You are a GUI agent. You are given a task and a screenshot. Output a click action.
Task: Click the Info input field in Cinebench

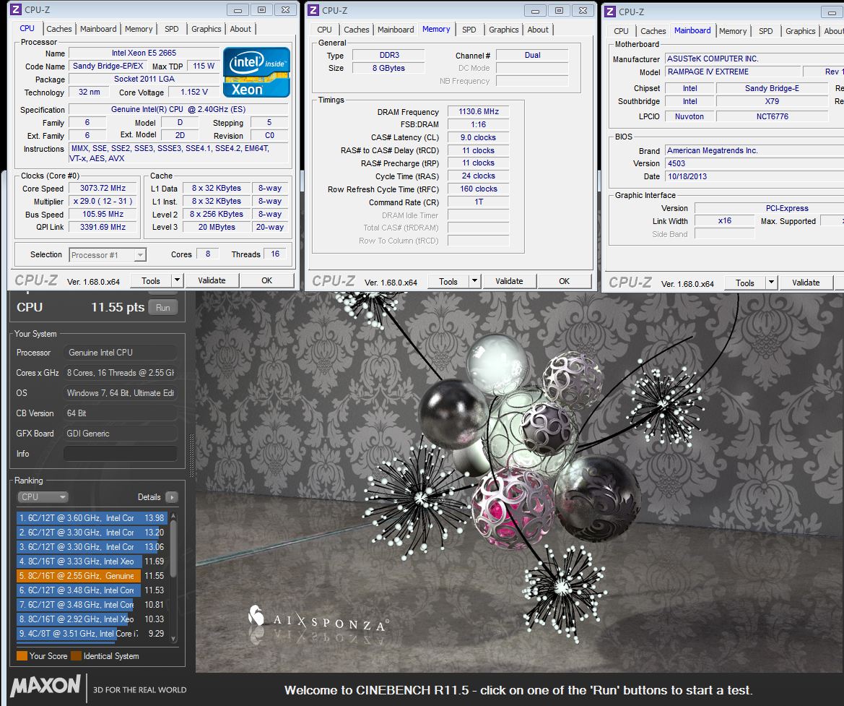(121, 454)
